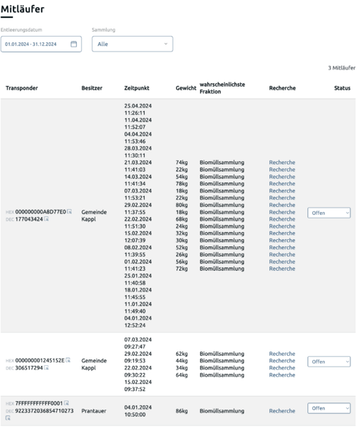Open Status dropdown for transponder 177043424
Image resolution: width=359 pixels, height=429 pixels.
coord(329,213)
